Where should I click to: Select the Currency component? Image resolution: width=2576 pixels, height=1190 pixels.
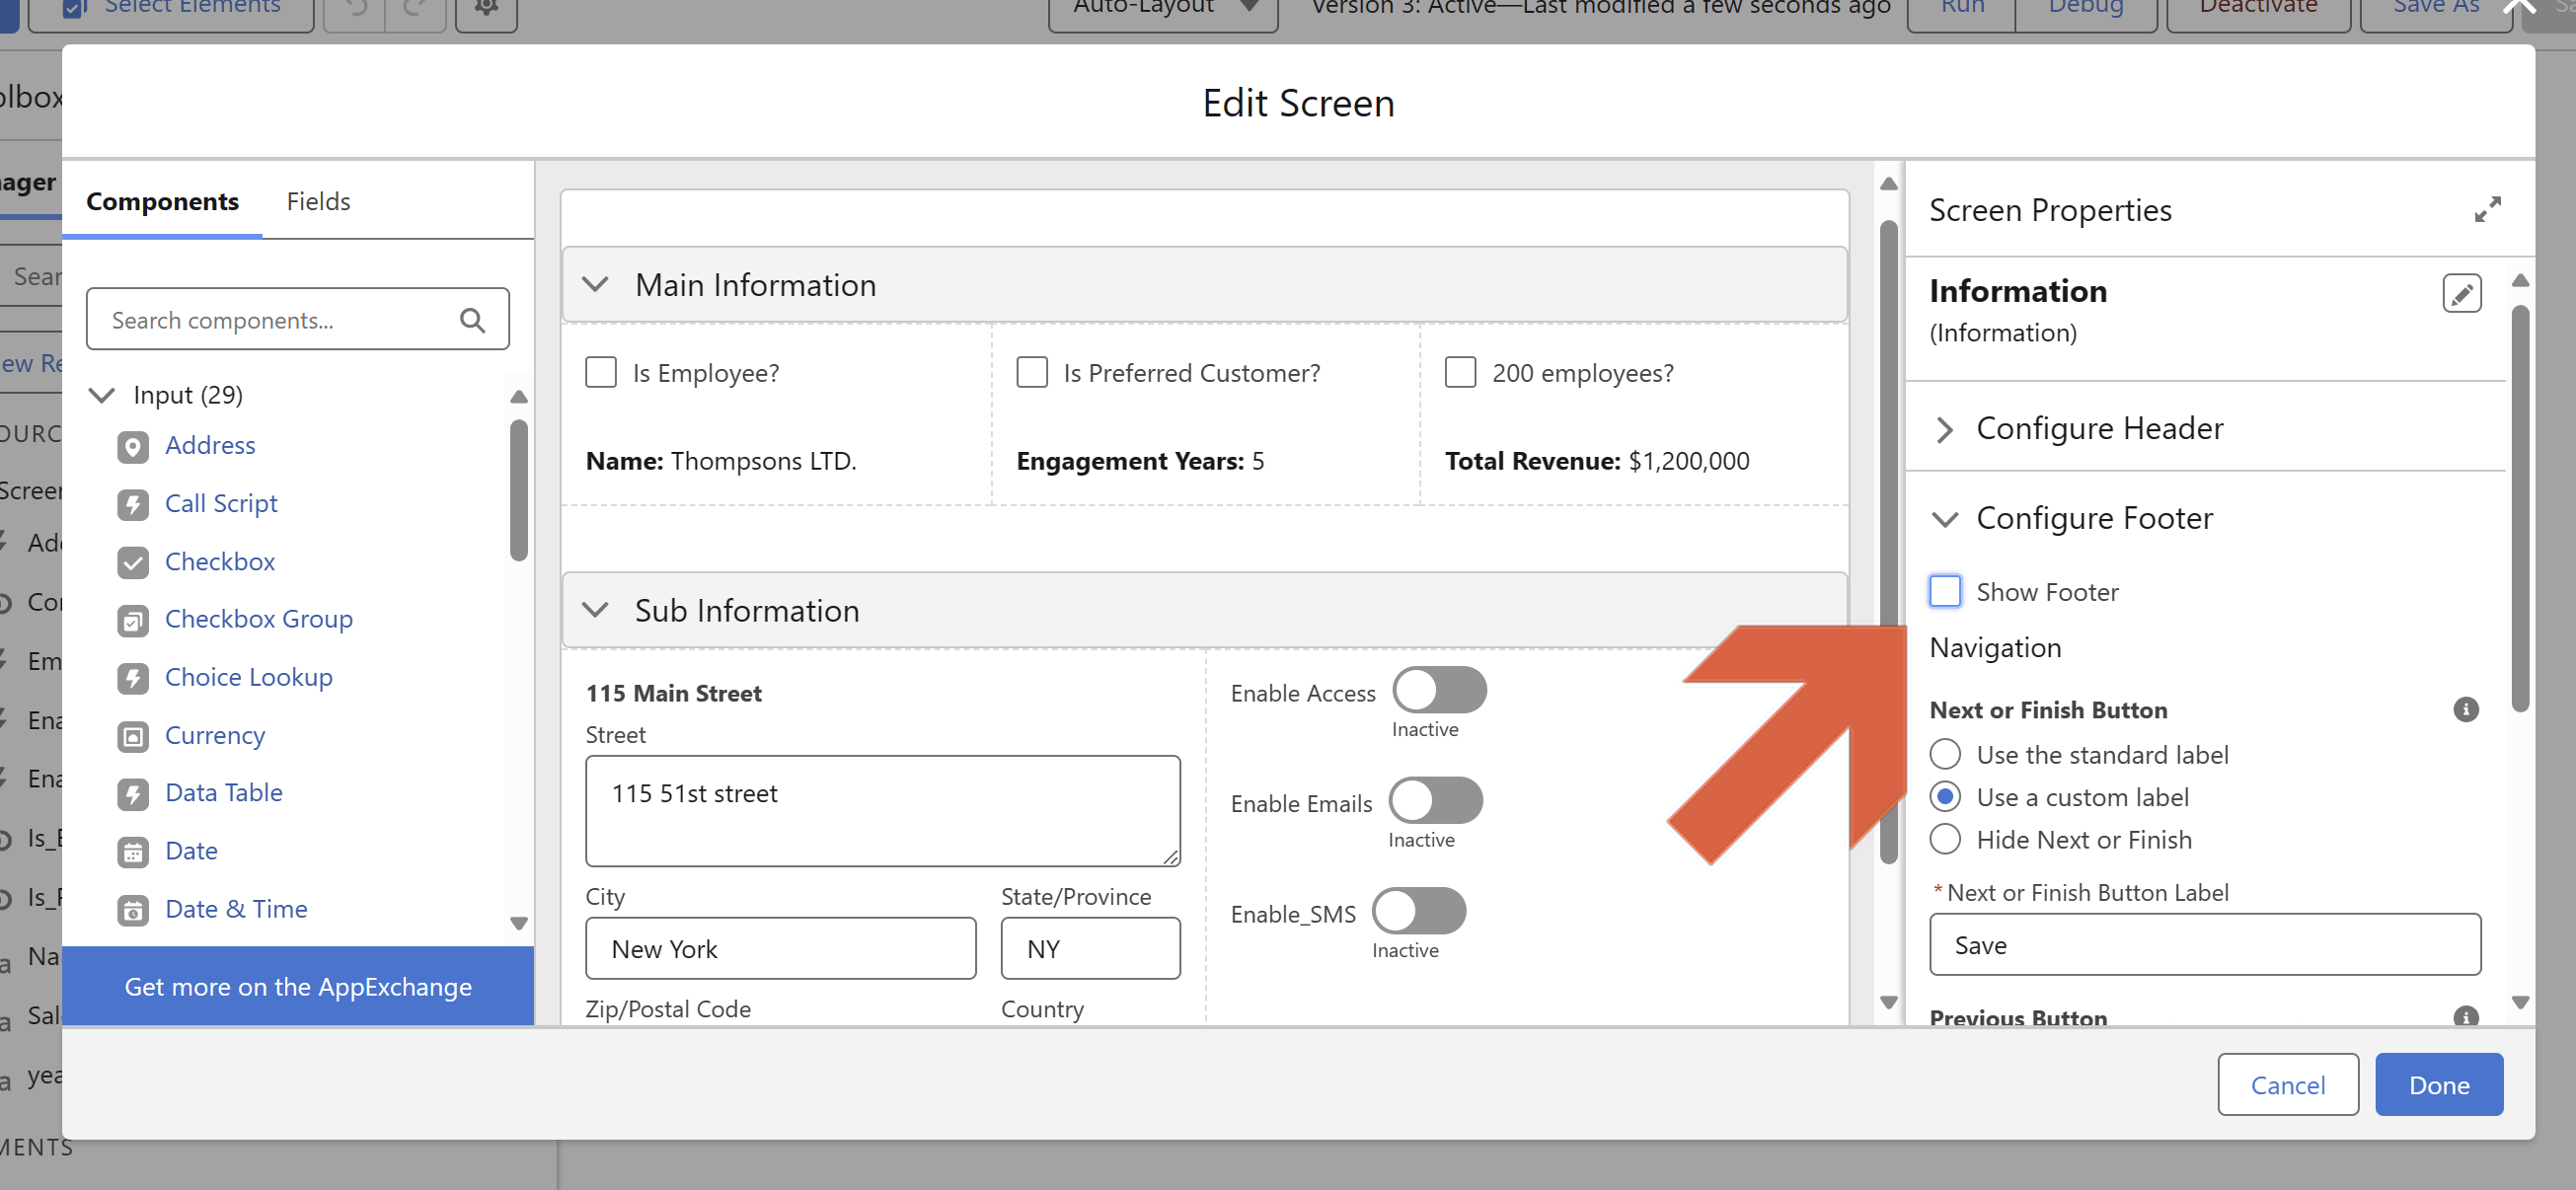214,735
